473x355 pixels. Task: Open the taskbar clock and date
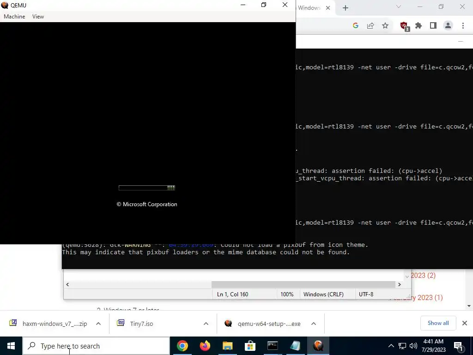[x=433, y=346]
